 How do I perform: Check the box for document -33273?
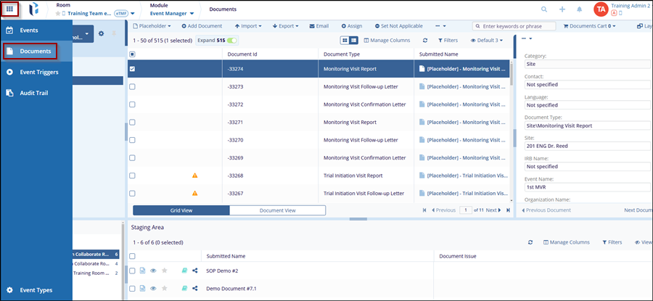click(x=132, y=87)
